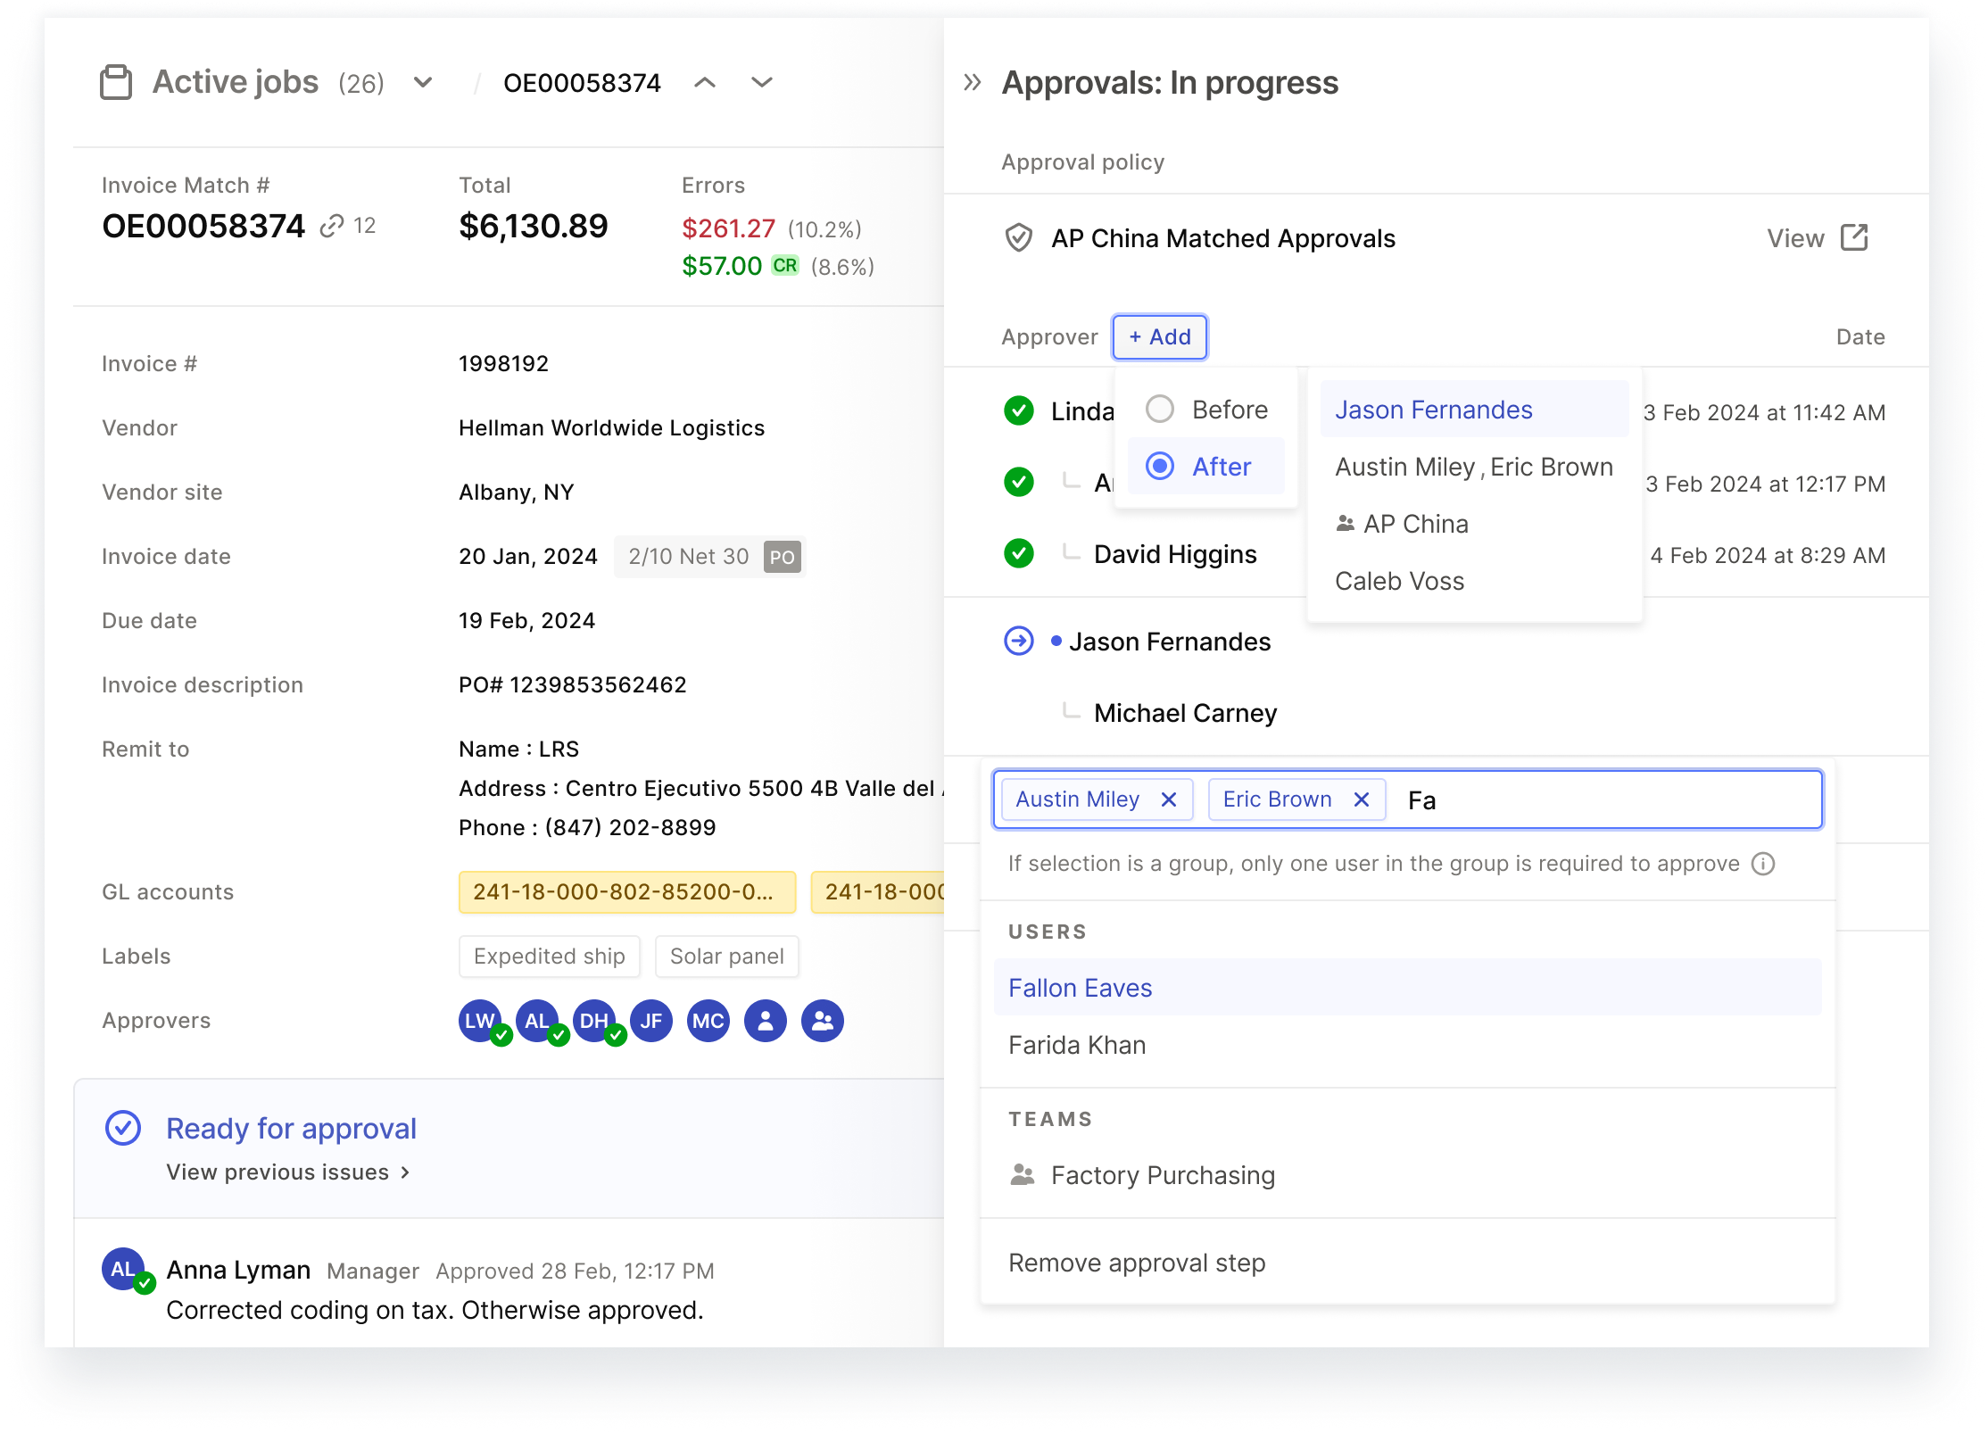
Task: Click approver search input containing Fa
Action: (1606, 800)
